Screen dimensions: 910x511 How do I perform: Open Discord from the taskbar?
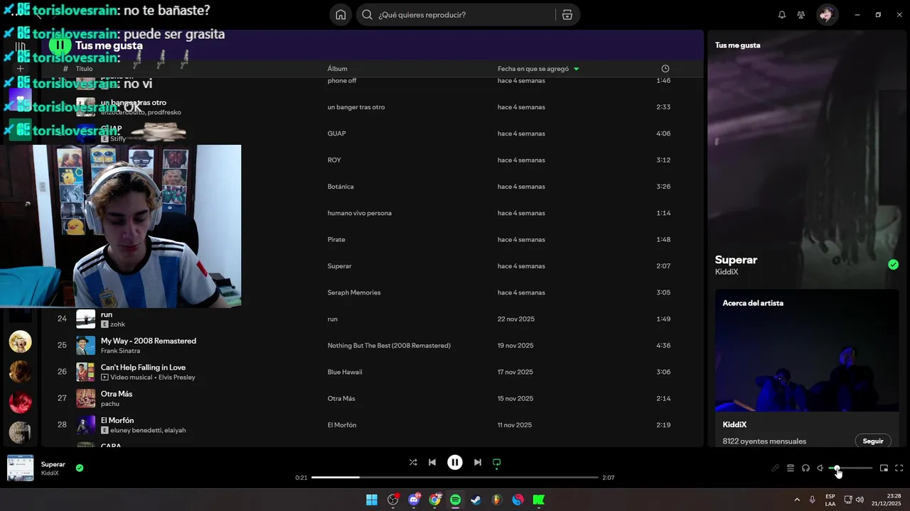tap(414, 500)
